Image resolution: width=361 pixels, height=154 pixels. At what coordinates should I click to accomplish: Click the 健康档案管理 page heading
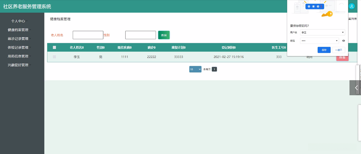(60, 19)
